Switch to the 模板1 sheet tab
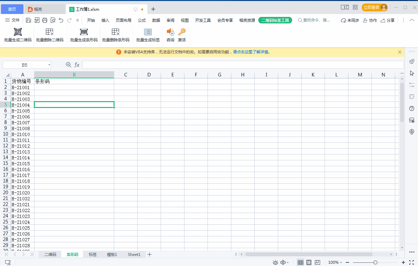The image size is (418, 266). click(112, 254)
